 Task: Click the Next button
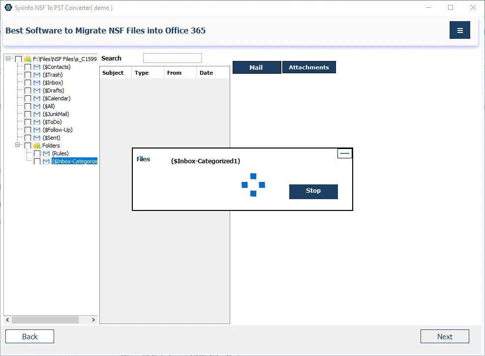coord(444,336)
